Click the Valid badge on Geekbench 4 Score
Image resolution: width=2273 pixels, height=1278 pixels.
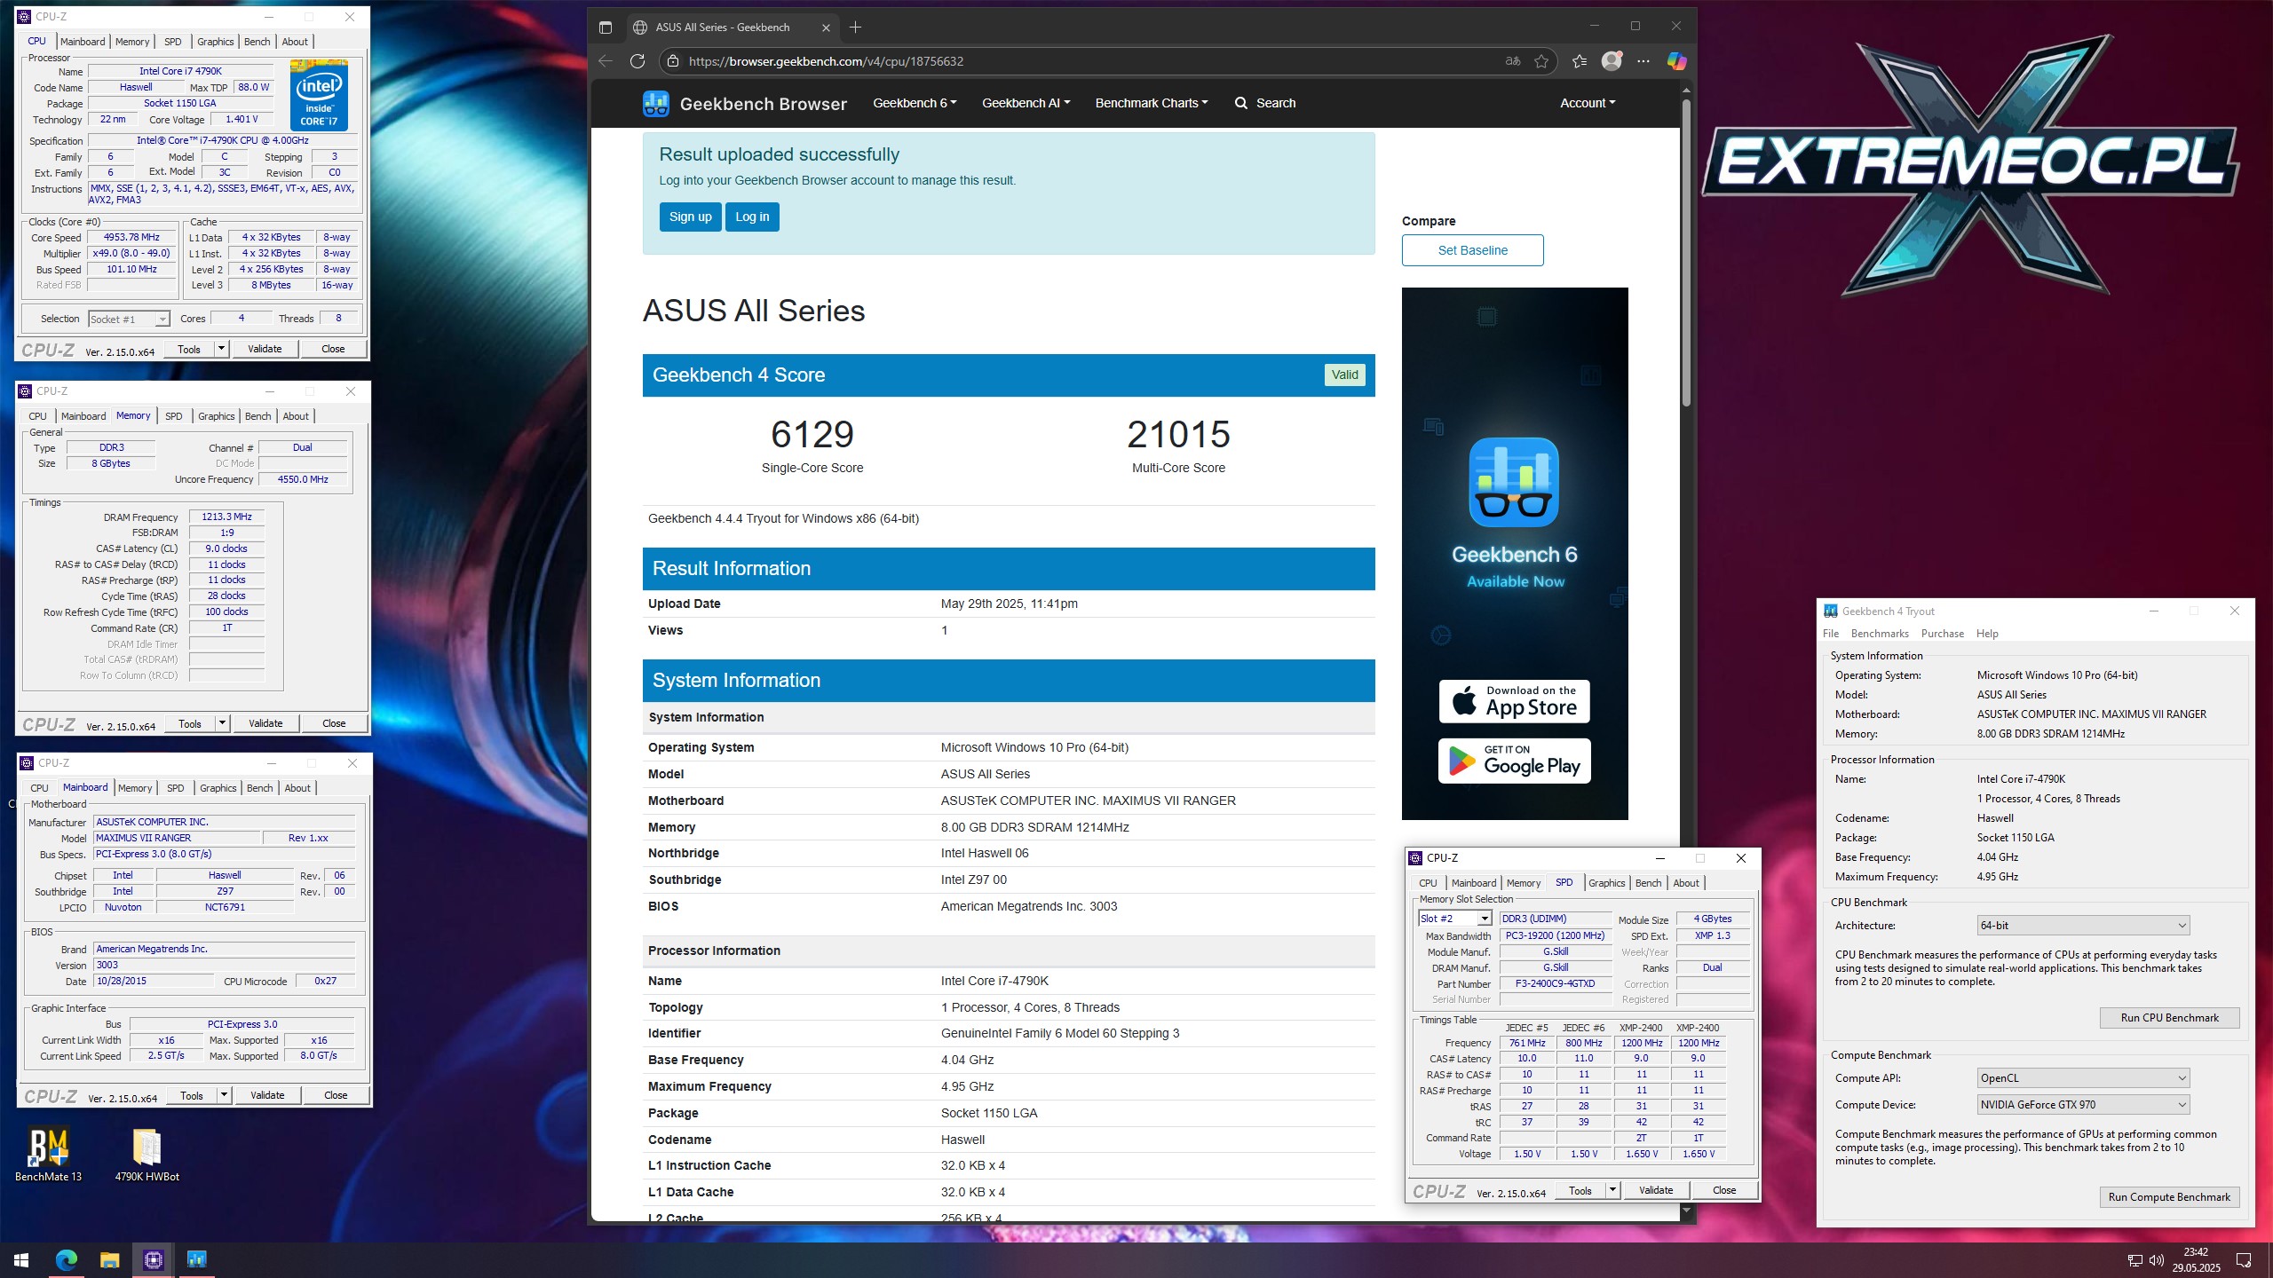pyautogui.click(x=1344, y=375)
